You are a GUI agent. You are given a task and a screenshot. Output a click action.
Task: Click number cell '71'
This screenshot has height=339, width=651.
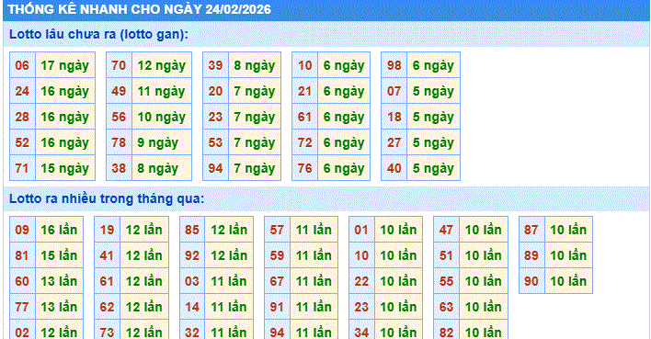22,168
